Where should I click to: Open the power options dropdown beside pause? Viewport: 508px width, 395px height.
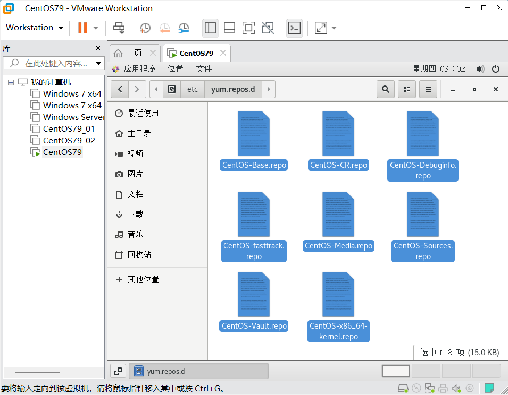[x=96, y=28]
